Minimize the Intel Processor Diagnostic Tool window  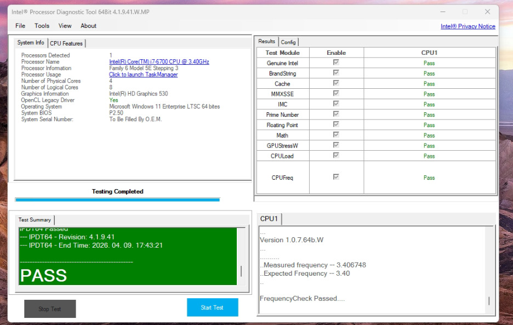click(443, 12)
